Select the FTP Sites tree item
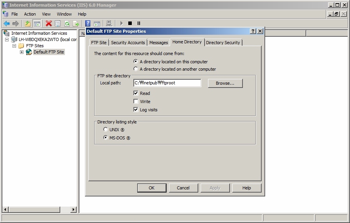The image size is (350, 223). (x=35, y=46)
